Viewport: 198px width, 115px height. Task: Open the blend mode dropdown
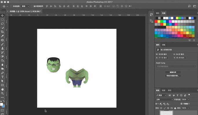[164, 99]
